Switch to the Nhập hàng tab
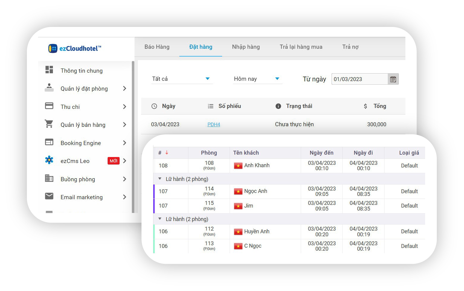 coord(246,47)
